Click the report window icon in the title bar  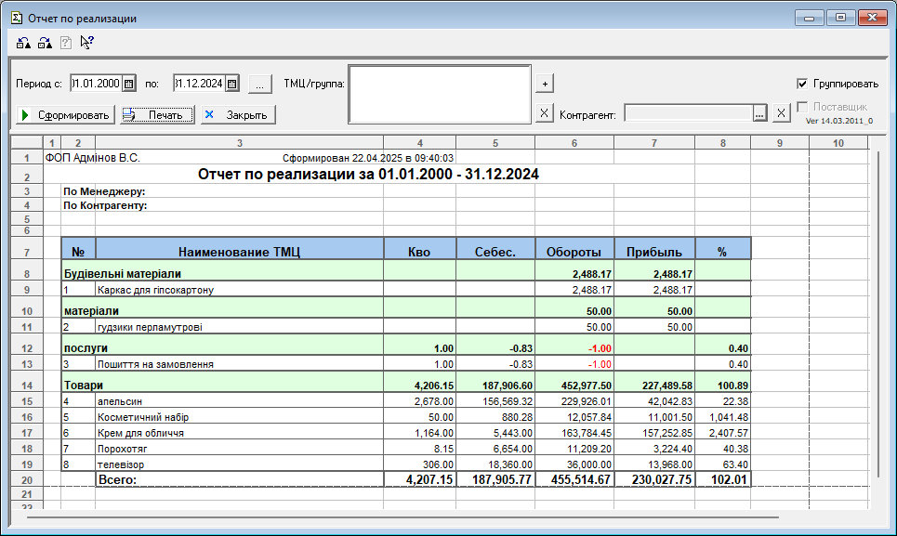click(17, 19)
